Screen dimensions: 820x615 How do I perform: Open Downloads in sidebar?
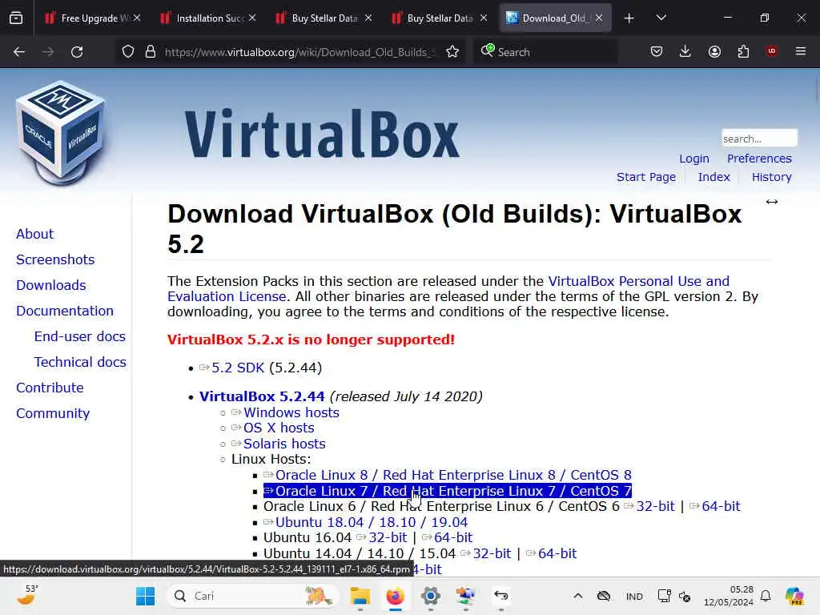click(x=50, y=285)
